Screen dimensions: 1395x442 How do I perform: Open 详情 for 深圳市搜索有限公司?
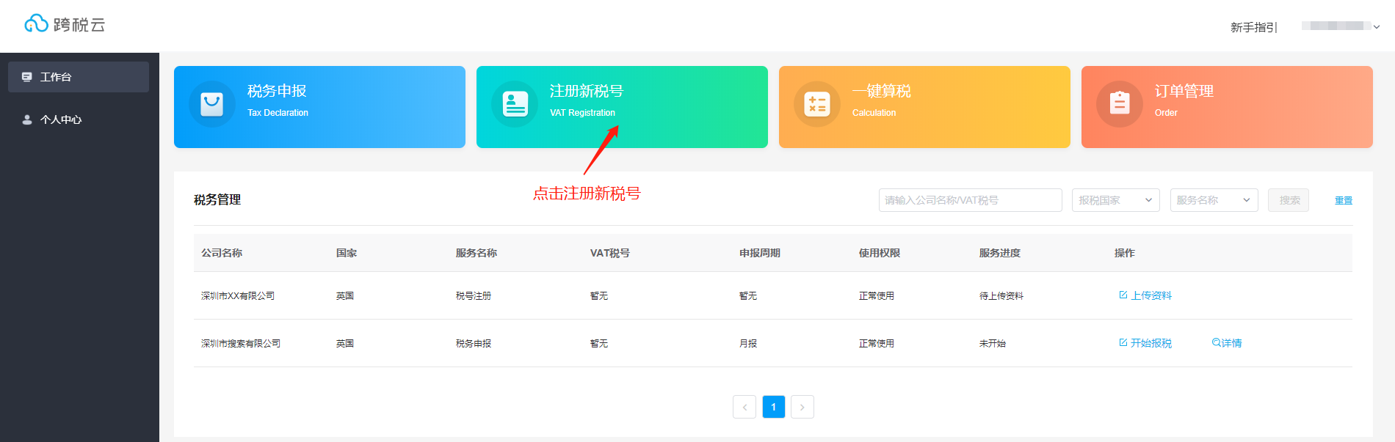click(x=1232, y=343)
